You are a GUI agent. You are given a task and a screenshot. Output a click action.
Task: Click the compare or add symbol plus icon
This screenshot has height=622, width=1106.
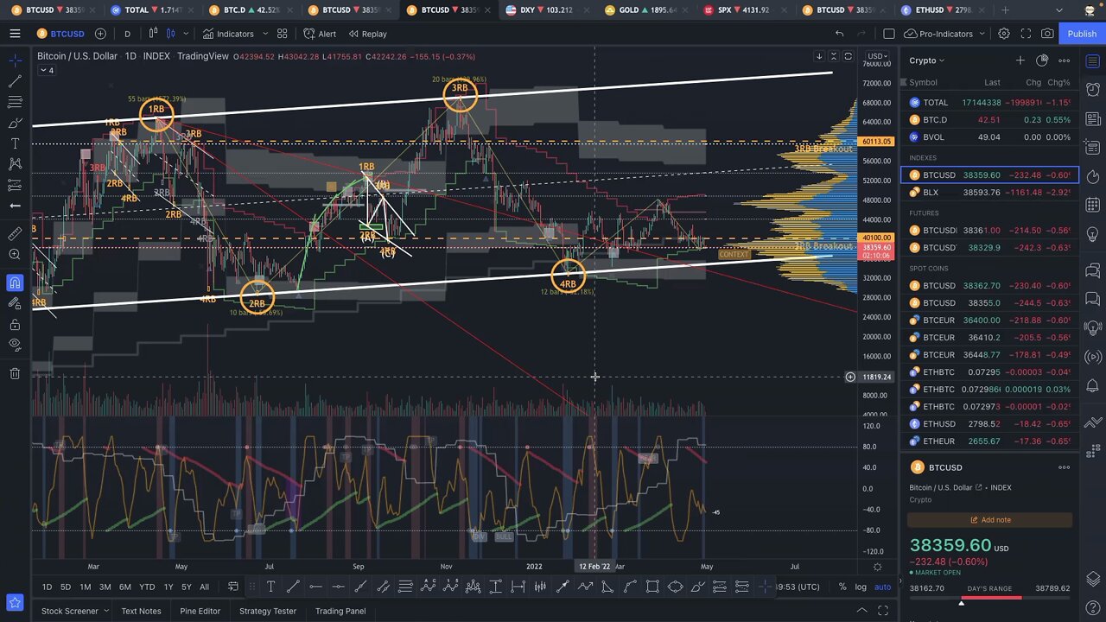point(100,34)
